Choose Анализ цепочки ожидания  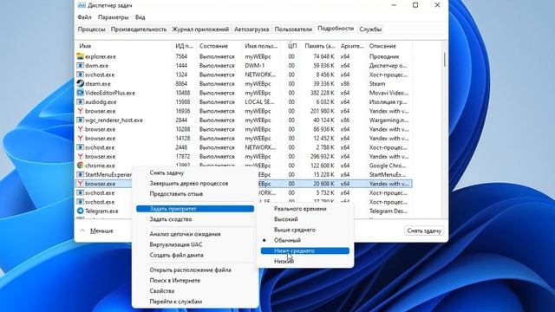[195, 234]
